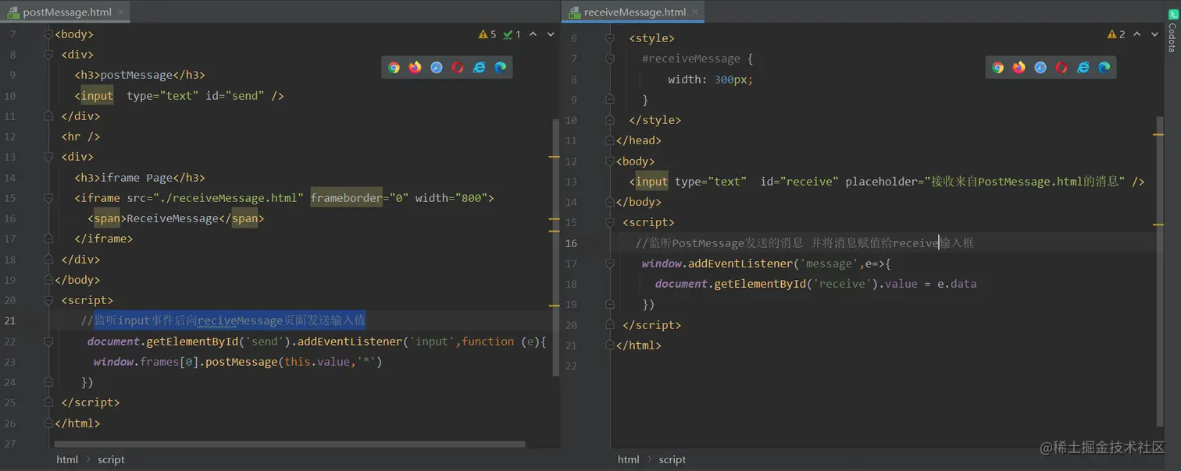Open postMessage.html in Edge from left editor
The image size is (1181, 471).
500,68
